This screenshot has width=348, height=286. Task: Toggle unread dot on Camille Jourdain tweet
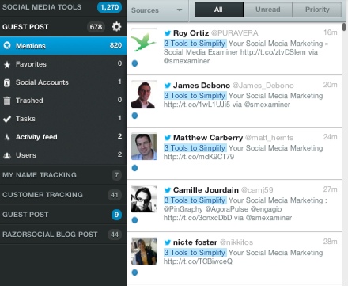[x=134, y=220]
